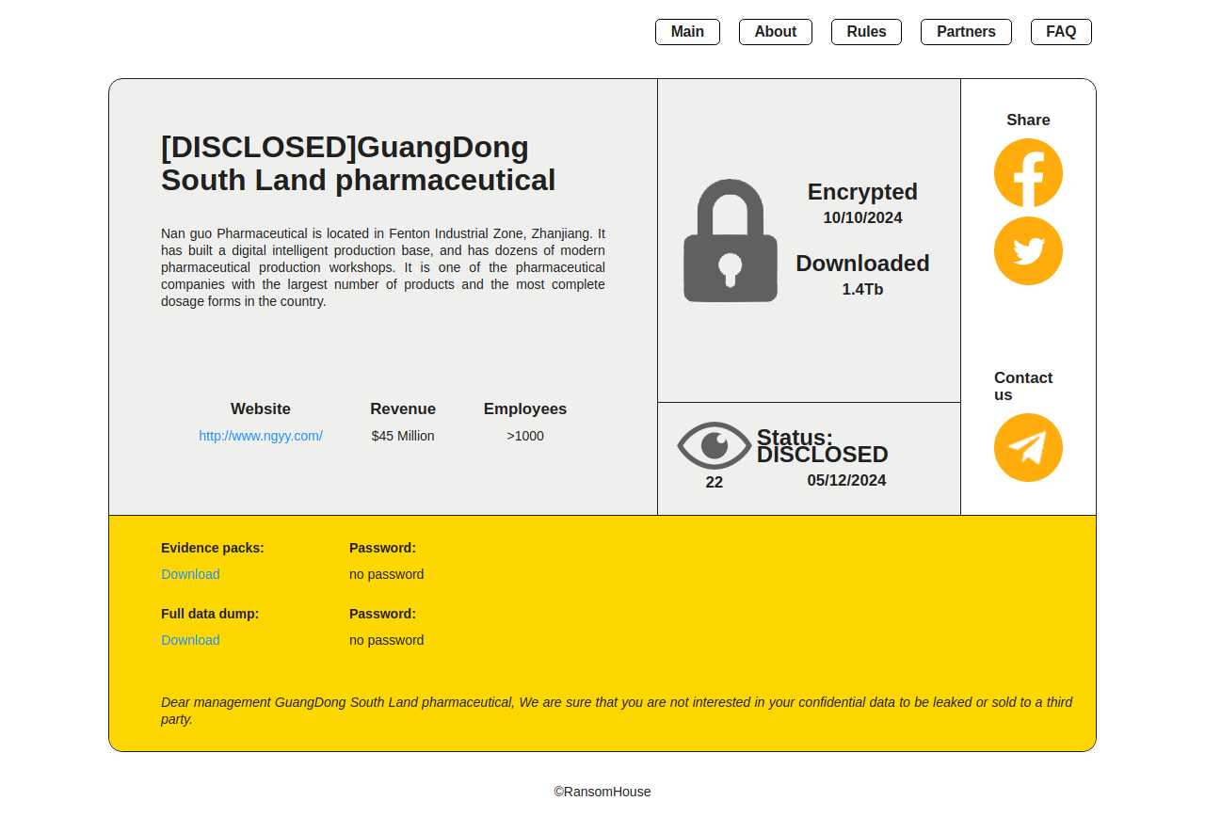Click the Downloaded 1.4Tb value
Screen dimensions: 1205x817
(x=862, y=290)
